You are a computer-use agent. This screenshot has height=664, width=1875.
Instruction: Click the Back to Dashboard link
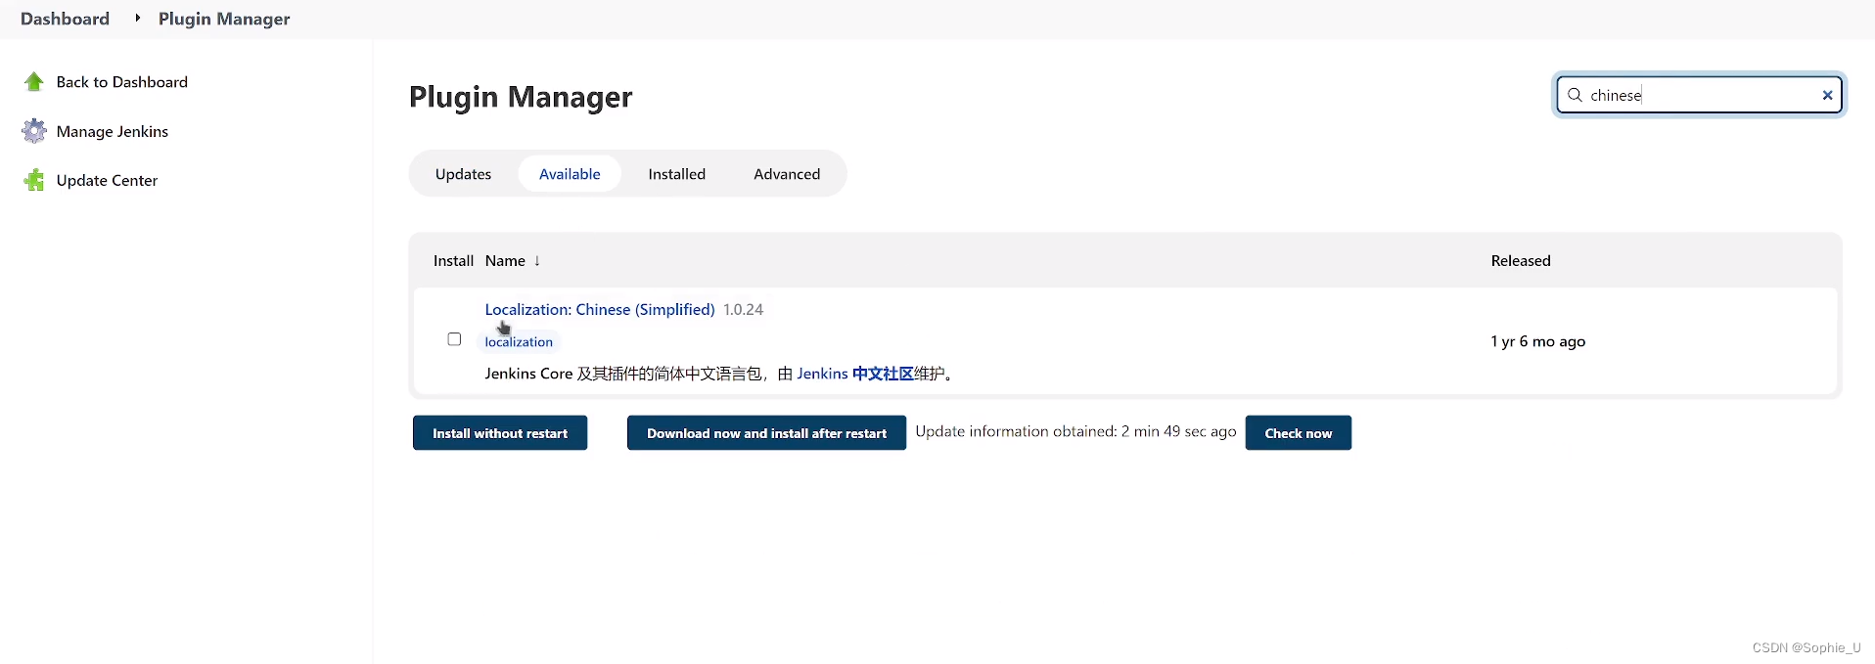point(121,82)
